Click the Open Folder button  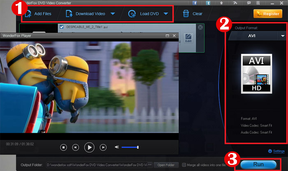point(166,165)
